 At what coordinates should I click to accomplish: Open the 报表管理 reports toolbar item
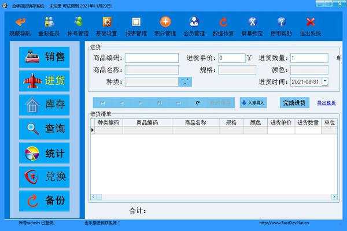[x=136, y=26]
